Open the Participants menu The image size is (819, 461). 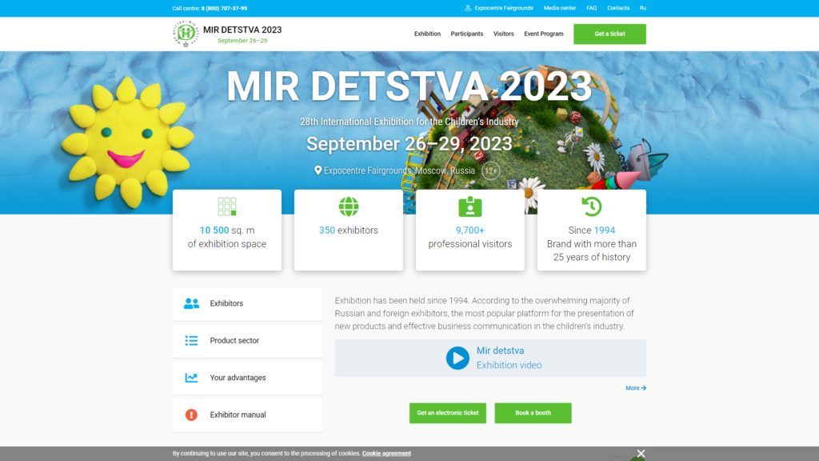tap(467, 34)
